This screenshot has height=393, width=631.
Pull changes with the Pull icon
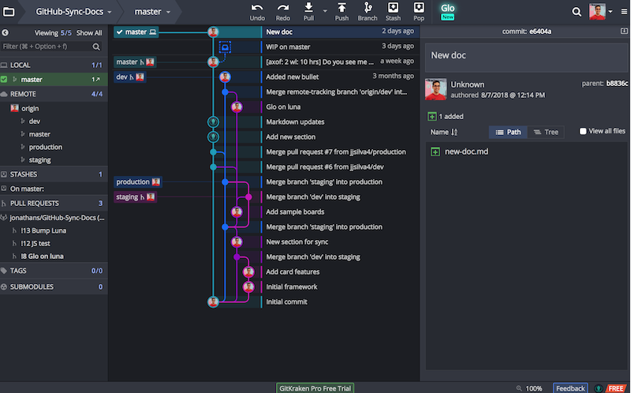[308, 7]
